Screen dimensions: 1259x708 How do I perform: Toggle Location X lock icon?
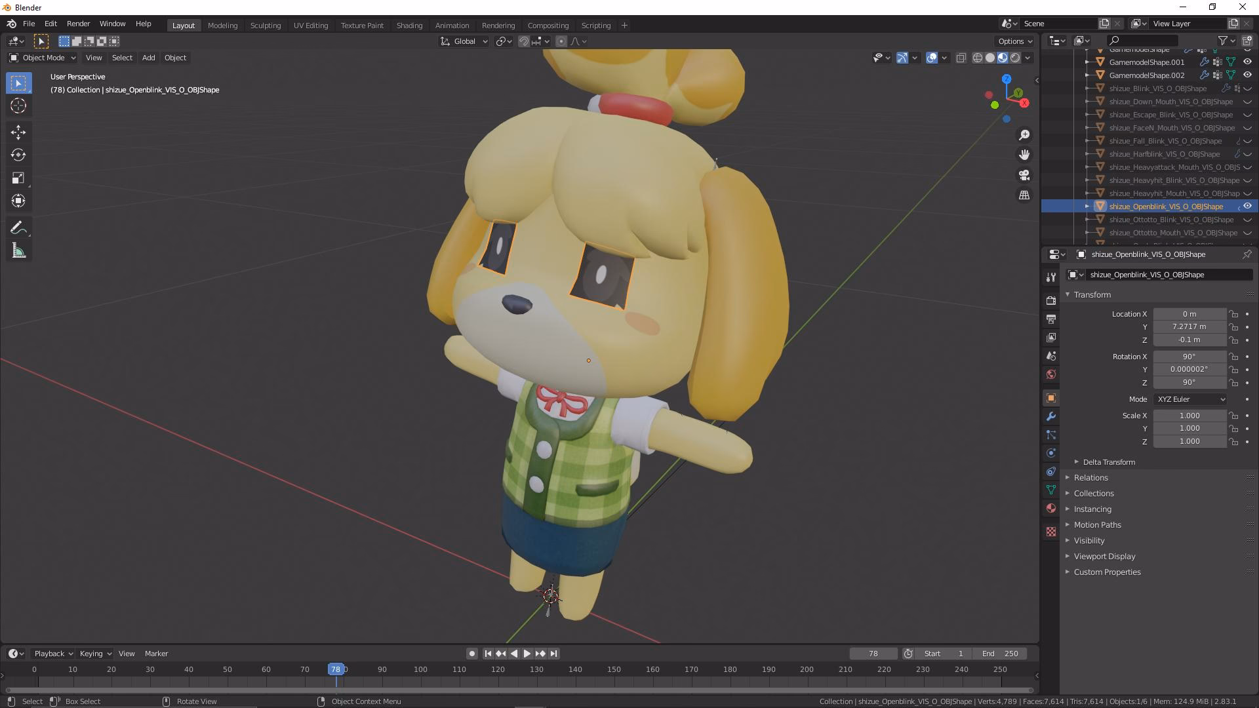click(1233, 314)
